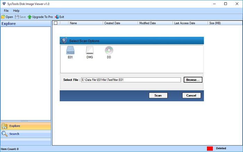The width and height of the screenshot is (243, 152).
Task: Sort by Name column header
Action: tap(85, 23)
